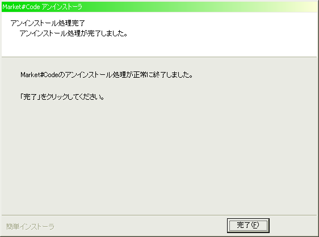Screen dimensions: 319x237
Task: Click the greyed 簡単インストーラ label
Action: (x=30, y=226)
